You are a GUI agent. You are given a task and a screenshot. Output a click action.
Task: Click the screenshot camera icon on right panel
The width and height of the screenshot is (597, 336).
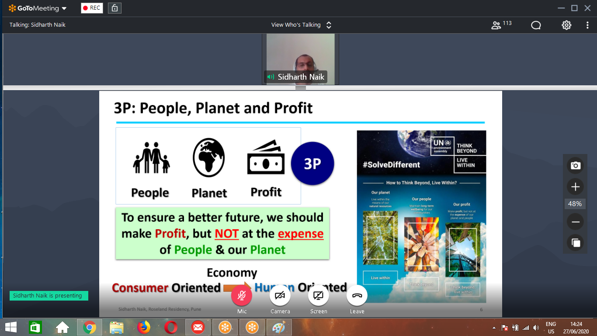pos(575,165)
